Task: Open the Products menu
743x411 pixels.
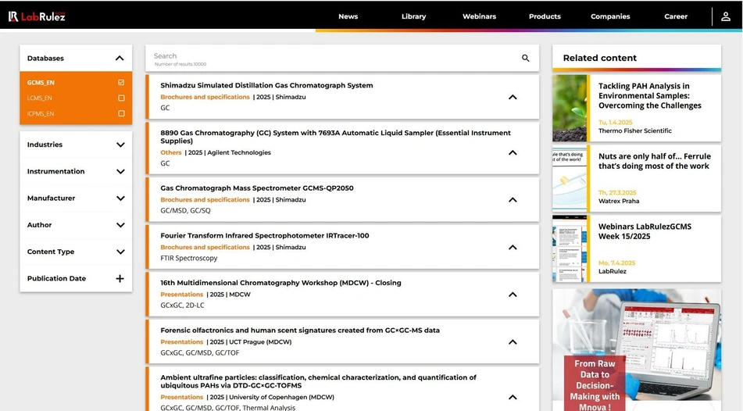Action: coord(545,16)
